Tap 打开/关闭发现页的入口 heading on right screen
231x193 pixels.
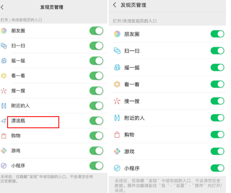click(x=135, y=21)
